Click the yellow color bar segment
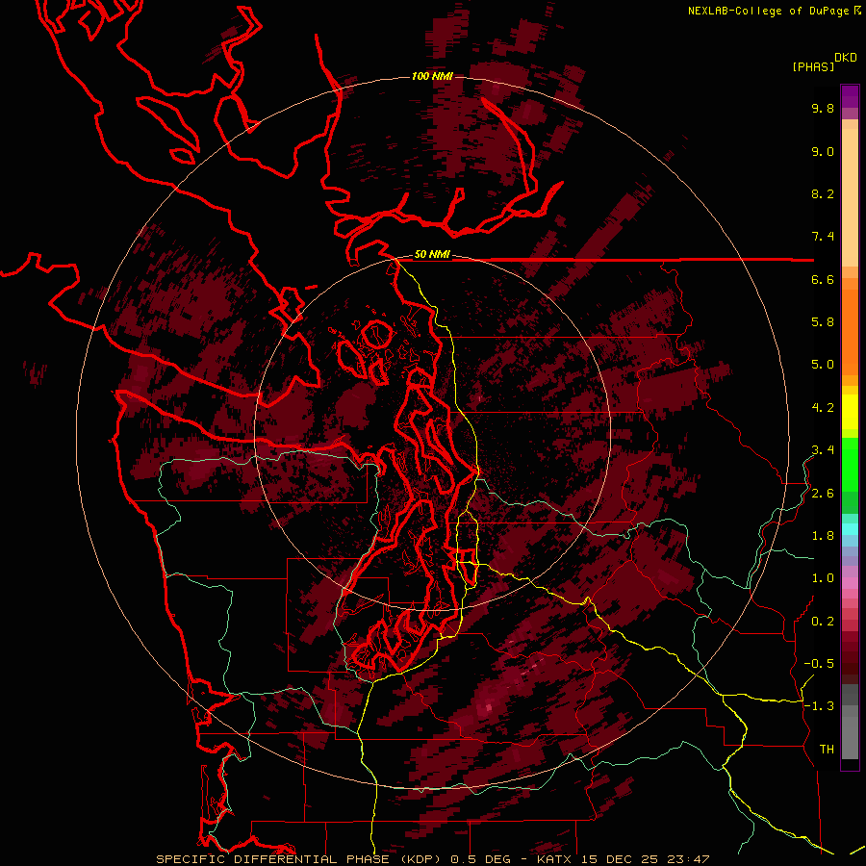Screen dimensions: 866x866 pos(850,412)
